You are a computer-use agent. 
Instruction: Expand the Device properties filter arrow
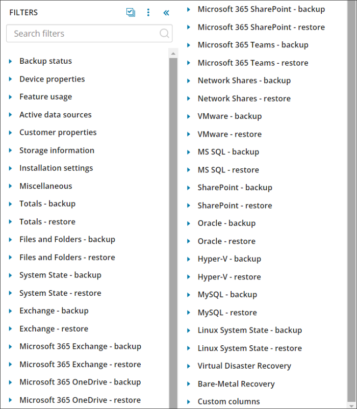(11, 79)
